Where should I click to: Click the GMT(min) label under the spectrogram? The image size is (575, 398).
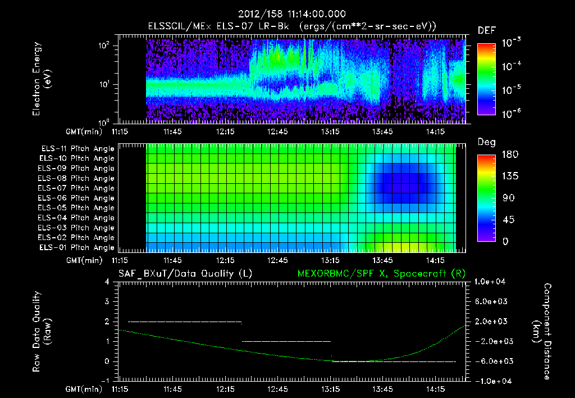[x=84, y=132]
